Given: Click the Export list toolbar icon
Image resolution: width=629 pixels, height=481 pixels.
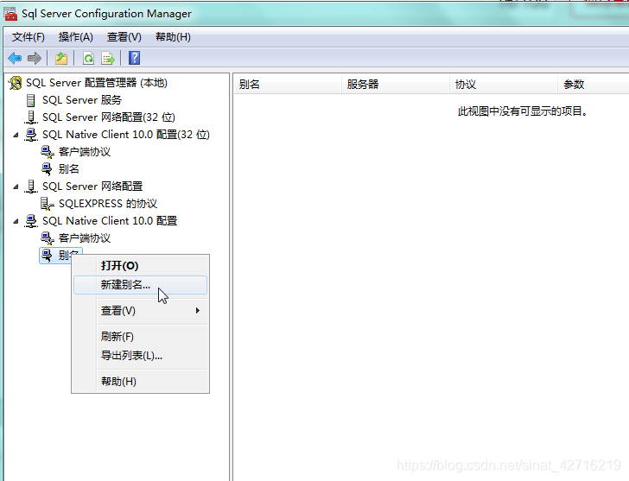Looking at the screenshot, I should (108, 58).
